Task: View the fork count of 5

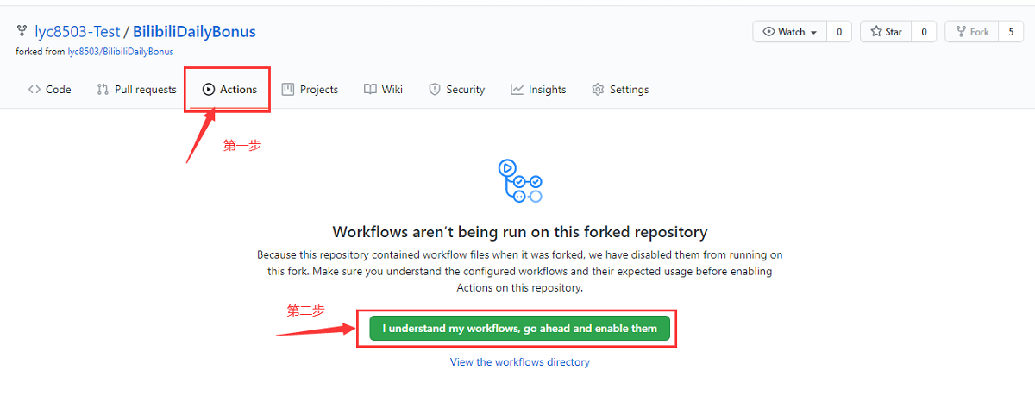Action: [1012, 32]
